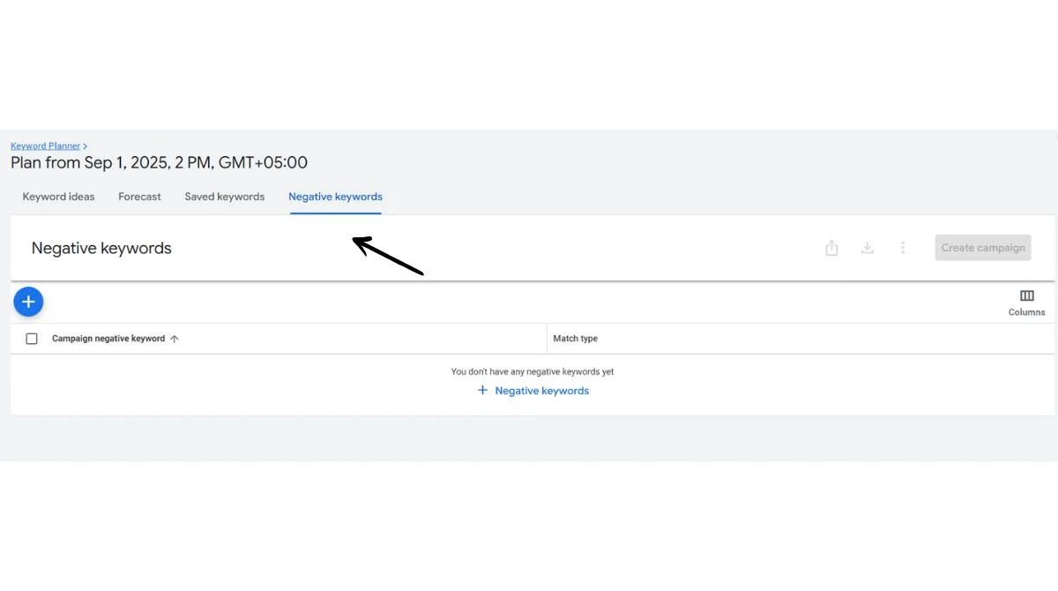
Task: Switch to the Keyword ideas tab
Action: [x=58, y=197]
